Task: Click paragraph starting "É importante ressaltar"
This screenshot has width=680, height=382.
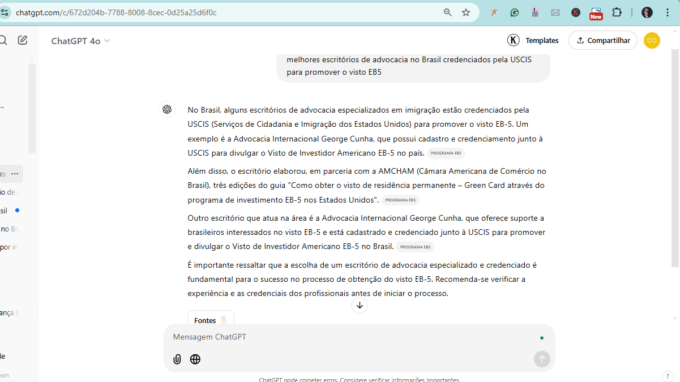Action: pos(362,279)
